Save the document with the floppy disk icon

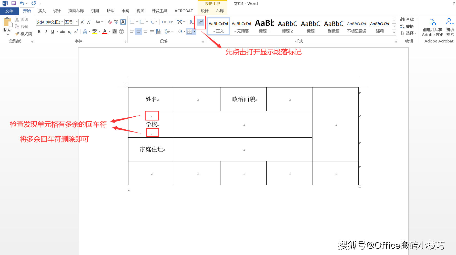[x=14, y=3]
